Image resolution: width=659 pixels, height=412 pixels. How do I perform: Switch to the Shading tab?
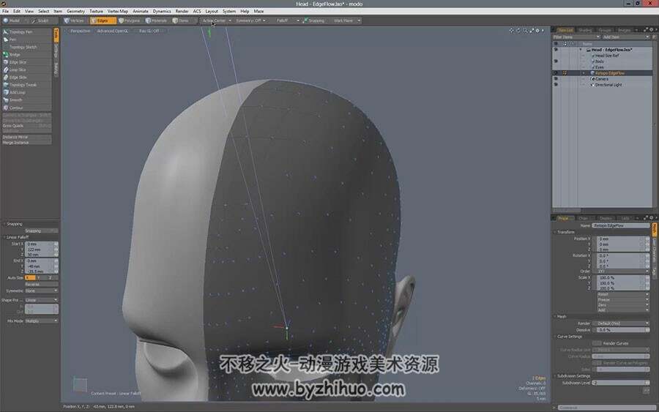pos(585,30)
